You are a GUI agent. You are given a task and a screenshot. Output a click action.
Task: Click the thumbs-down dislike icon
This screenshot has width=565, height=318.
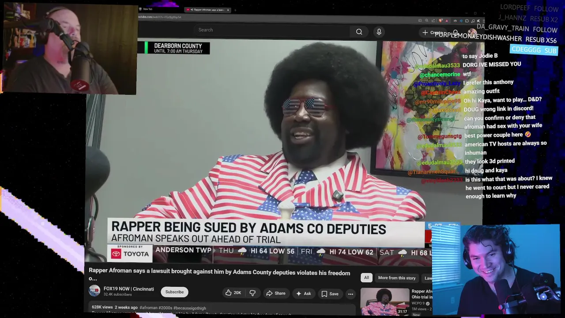[x=252, y=293]
